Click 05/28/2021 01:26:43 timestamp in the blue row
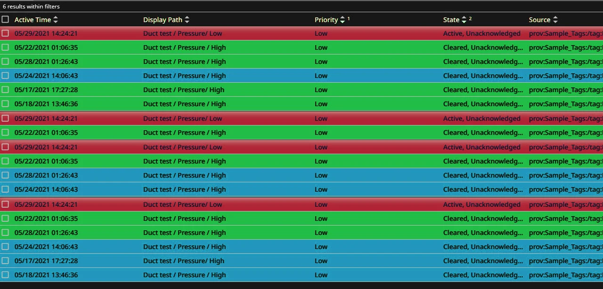 (46, 175)
